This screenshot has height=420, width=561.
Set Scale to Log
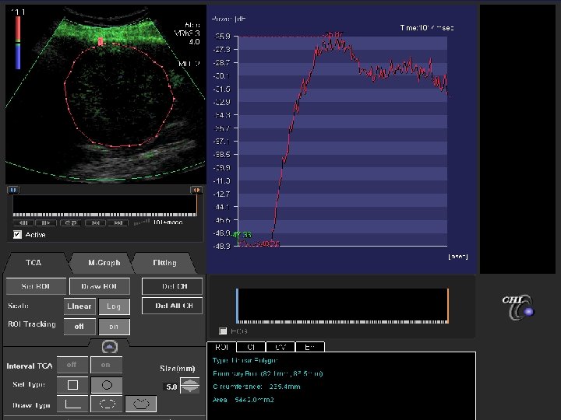(114, 306)
